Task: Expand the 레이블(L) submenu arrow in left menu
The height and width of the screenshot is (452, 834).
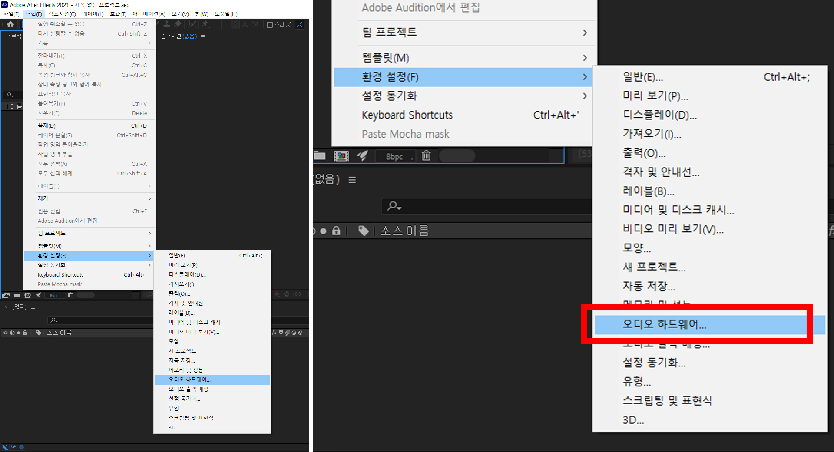Action: coord(149,186)
